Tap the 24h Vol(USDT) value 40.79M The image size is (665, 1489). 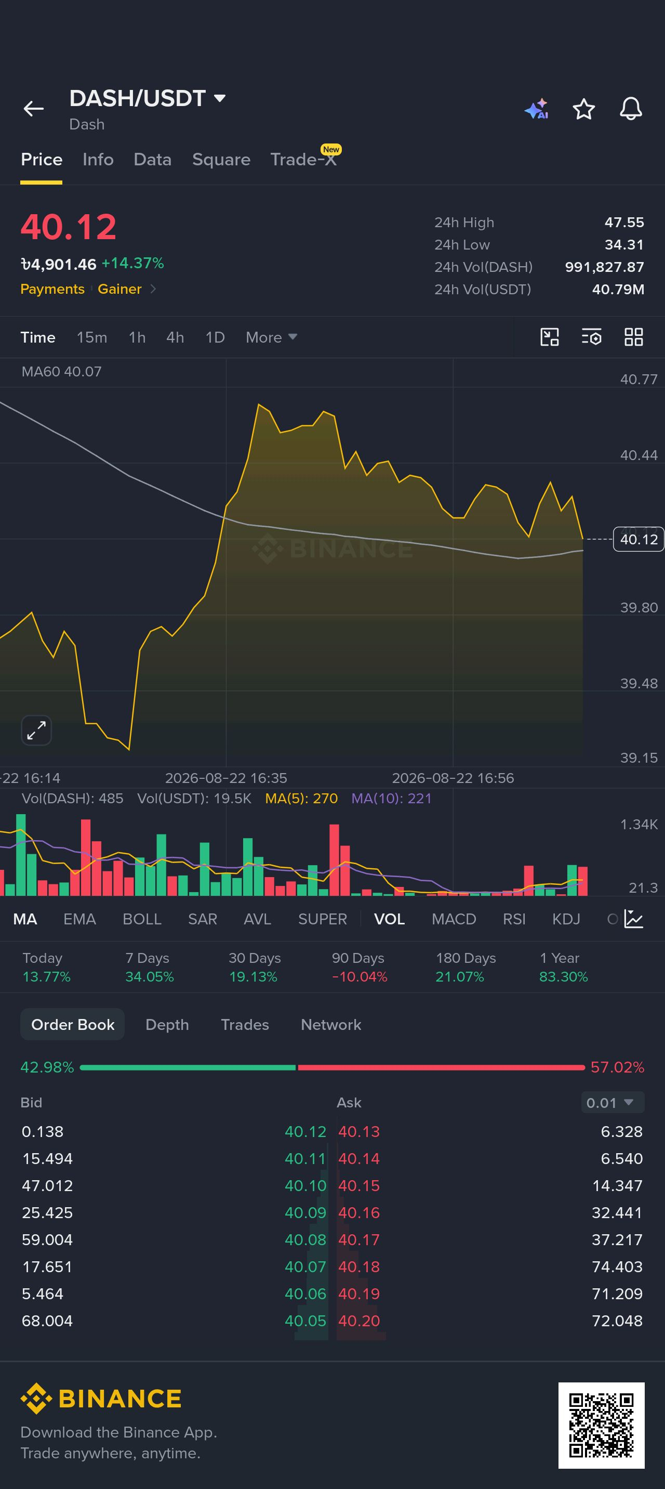pyautogui.click(x=618, y=289)
